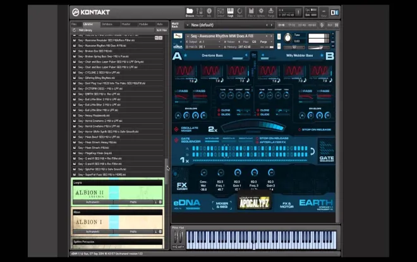Open the Mixer & Seq page

tap(222, 205)
